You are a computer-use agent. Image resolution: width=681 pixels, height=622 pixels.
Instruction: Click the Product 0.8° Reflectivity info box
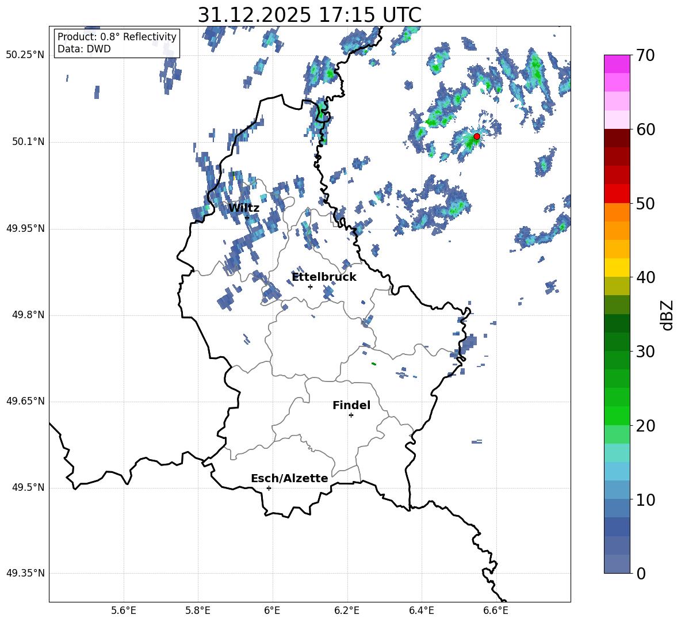point(117,43)
